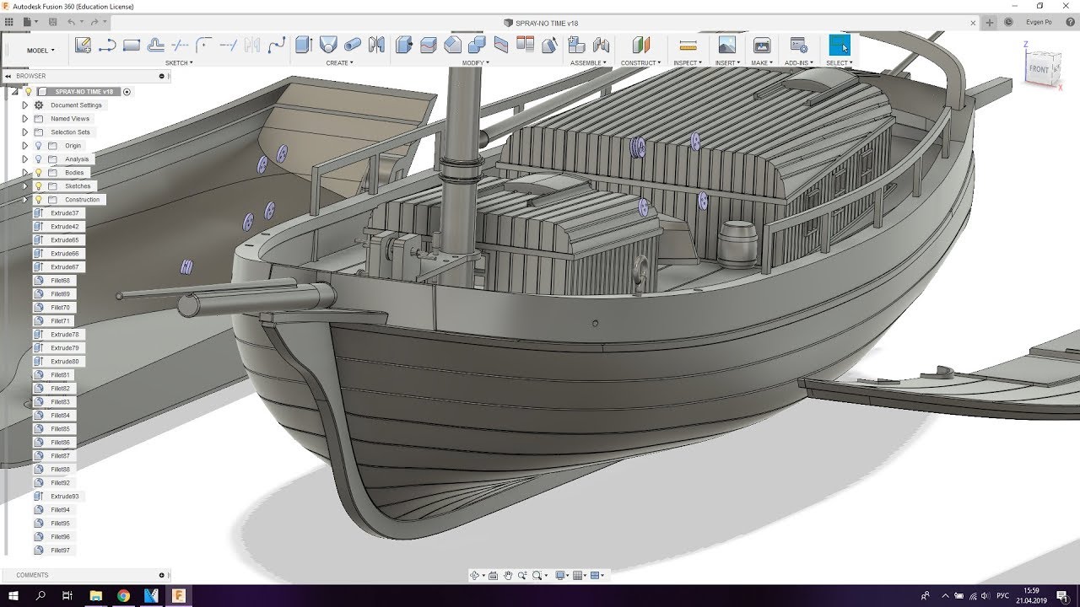Expand the Document Settings node

pyautogui.click(x=24, y=105)
